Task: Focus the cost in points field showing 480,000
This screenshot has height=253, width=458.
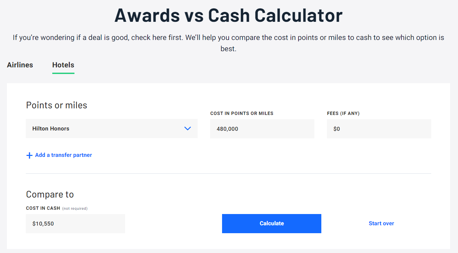Action: pos(262,129)
